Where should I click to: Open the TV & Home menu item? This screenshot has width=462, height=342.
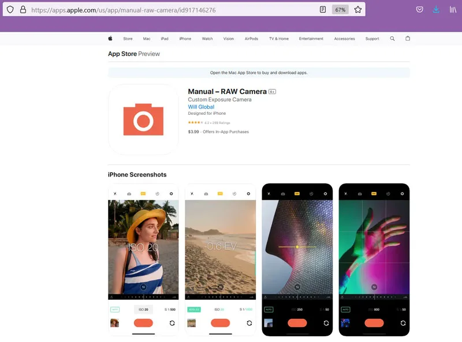tap(279, 39)
